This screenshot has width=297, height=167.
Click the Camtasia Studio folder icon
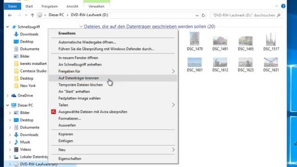(16, 71)
